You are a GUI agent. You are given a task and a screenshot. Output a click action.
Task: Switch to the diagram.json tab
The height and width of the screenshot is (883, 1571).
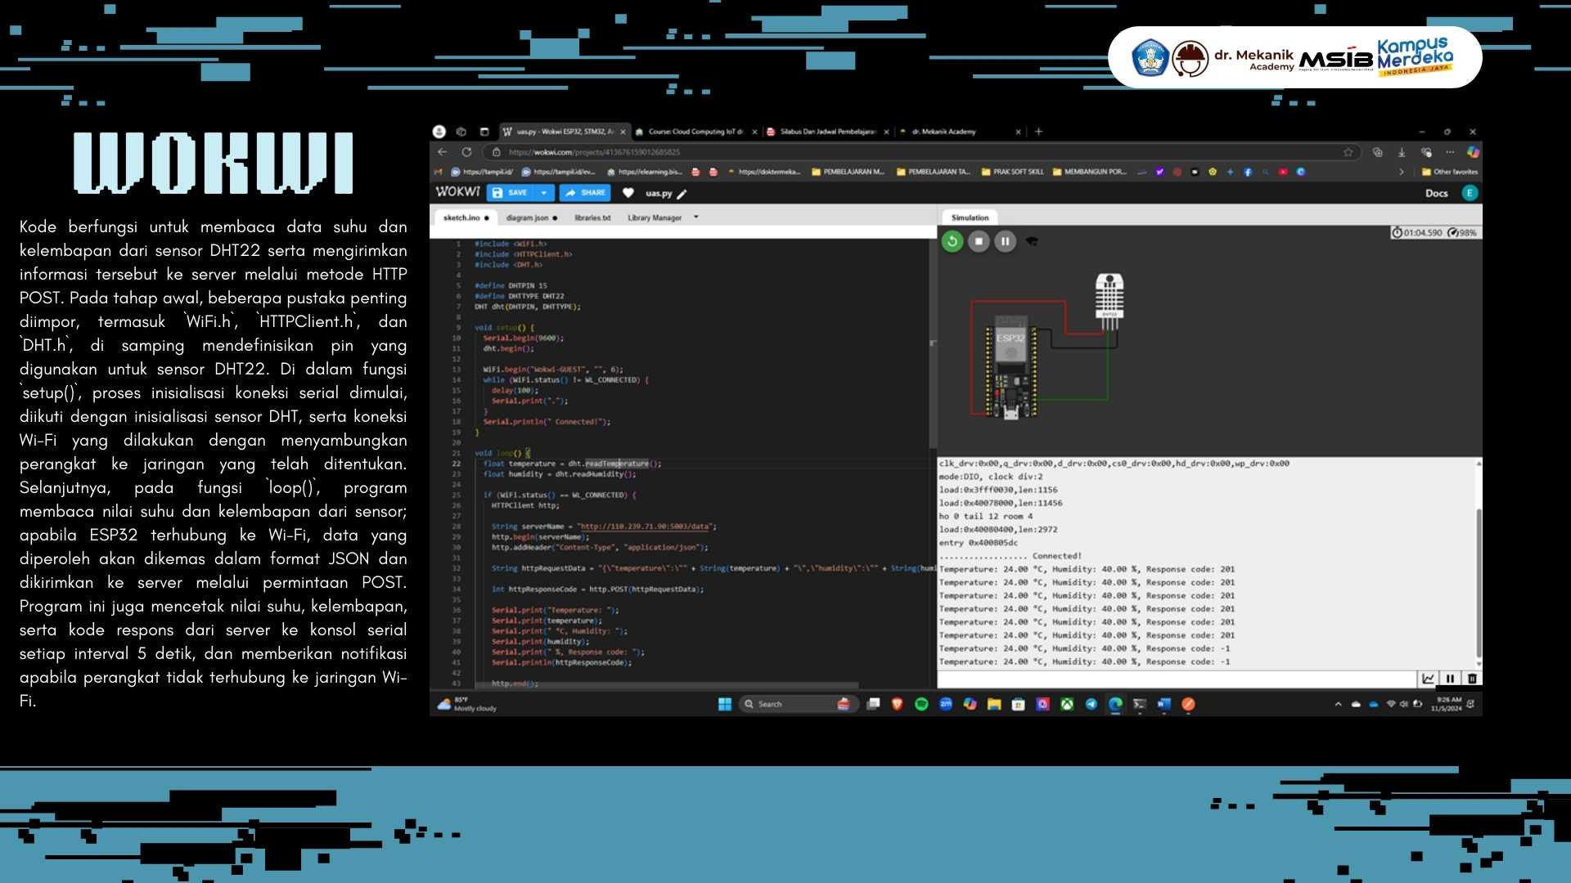point(531,217)
